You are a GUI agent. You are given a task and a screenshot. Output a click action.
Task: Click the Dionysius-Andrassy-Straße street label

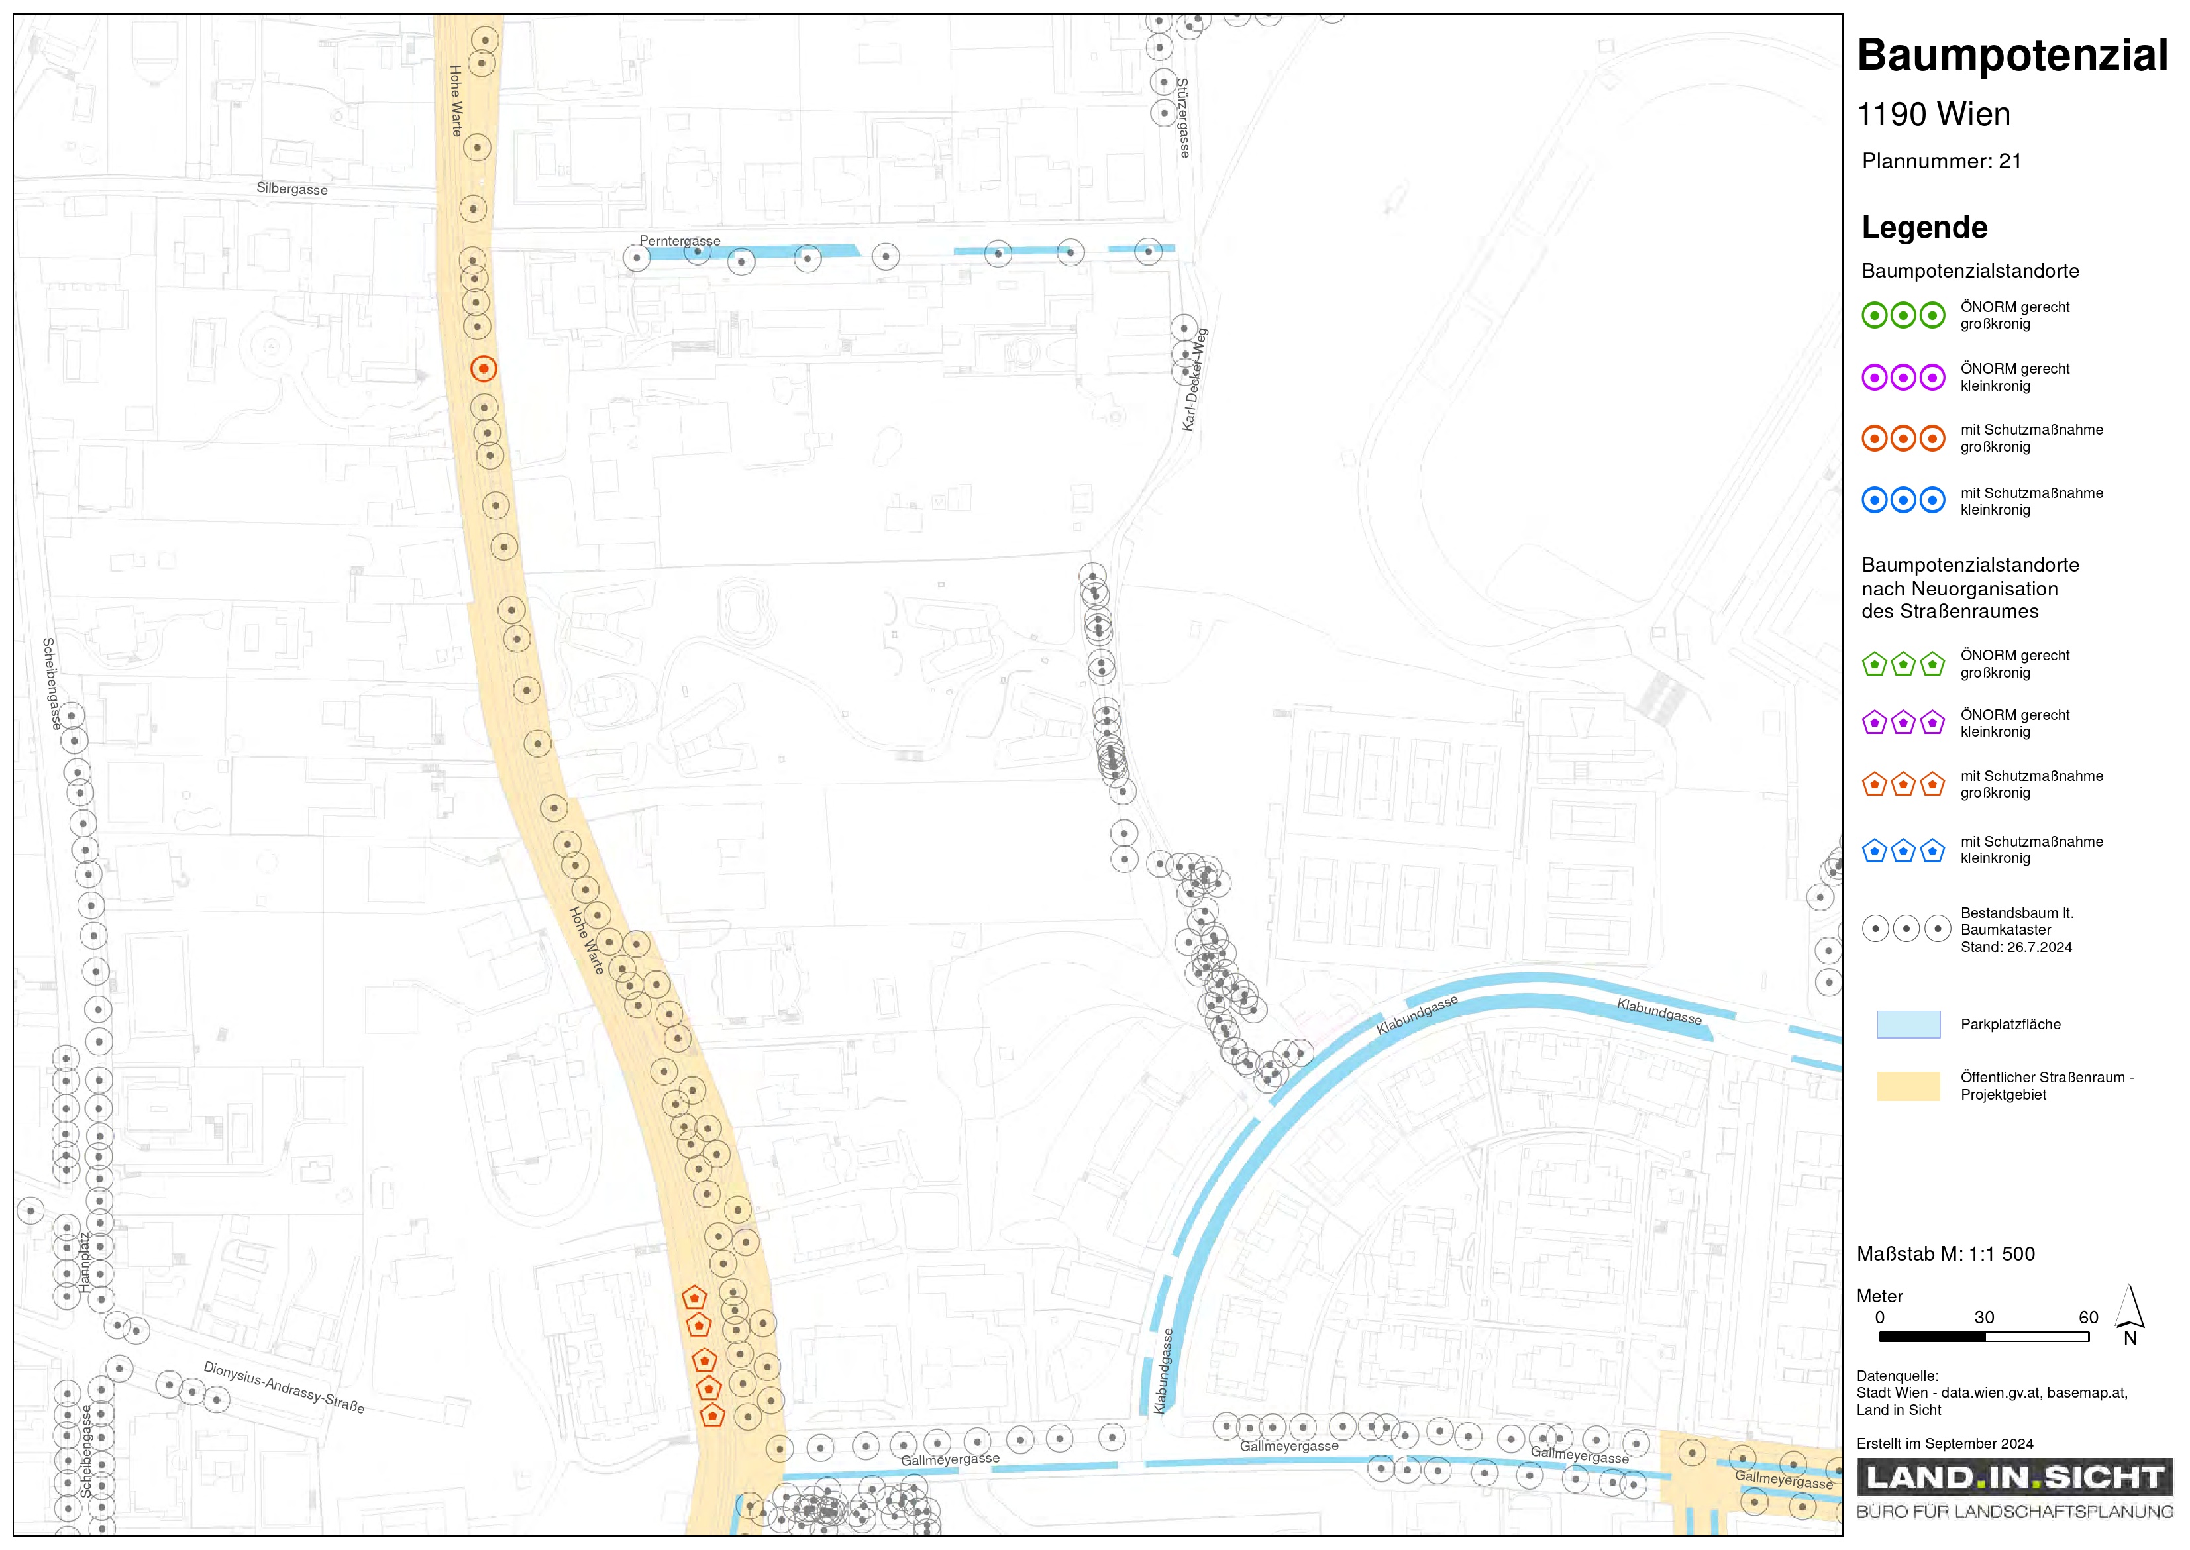point(284,1387)
